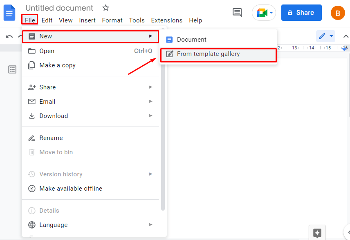350x240 pixels.
Task: Click the Language globe icon
Action: coord(32,225)
